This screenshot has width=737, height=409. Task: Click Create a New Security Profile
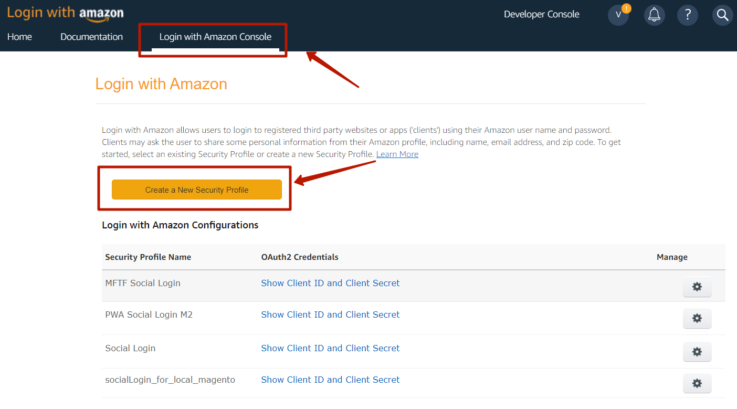197,190
